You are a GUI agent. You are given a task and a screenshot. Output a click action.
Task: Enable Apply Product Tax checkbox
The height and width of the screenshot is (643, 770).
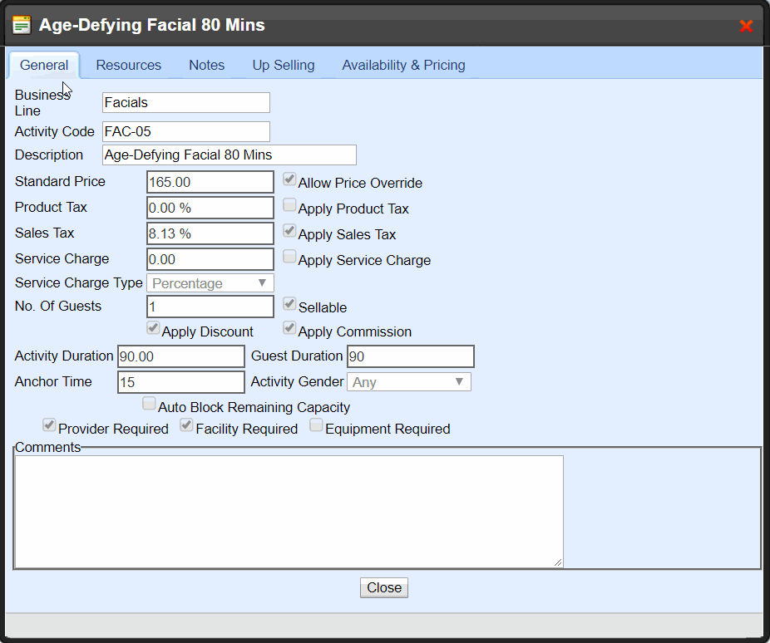click(289, 205)
